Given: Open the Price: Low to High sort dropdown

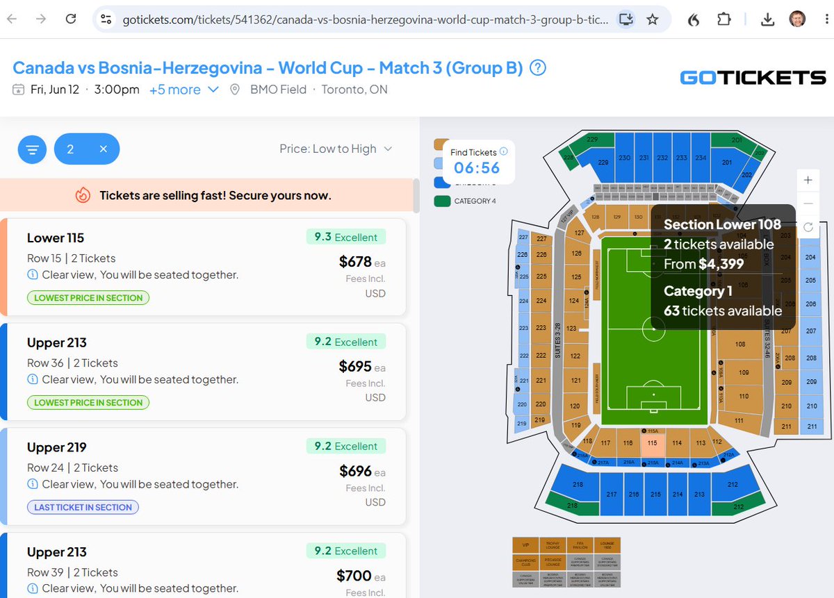Looking at the screenshot, I should pos(336,149).
